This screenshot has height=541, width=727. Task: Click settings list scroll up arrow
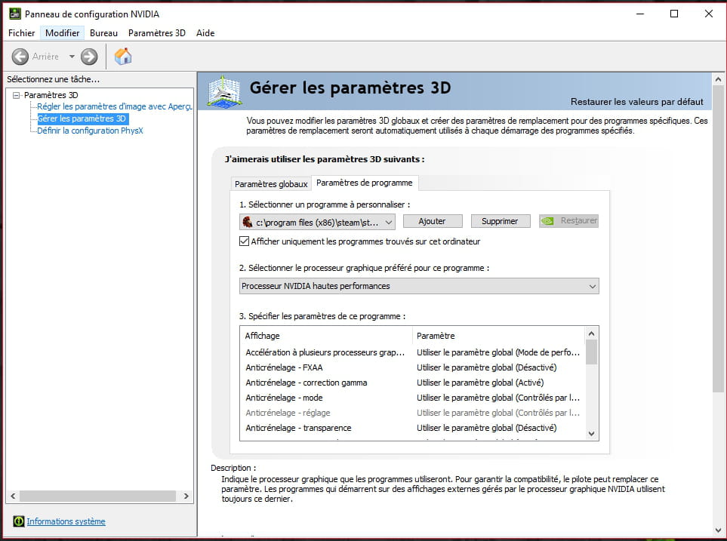[591, 334]
